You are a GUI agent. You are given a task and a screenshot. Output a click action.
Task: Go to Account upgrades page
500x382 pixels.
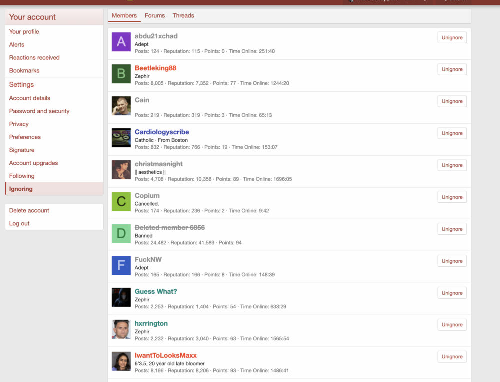[34, 163]
